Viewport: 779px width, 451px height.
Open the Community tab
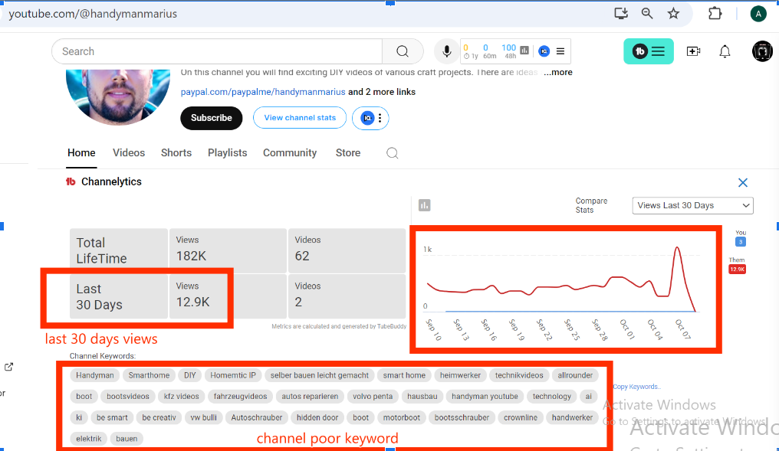click(290, 153)
